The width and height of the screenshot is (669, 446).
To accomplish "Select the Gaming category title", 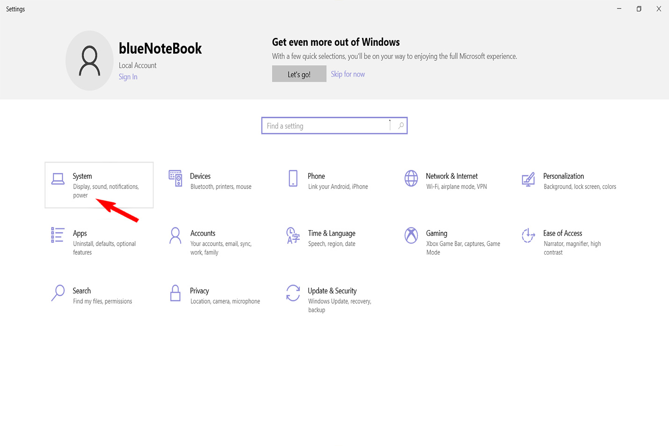I will pyautogui.click(x=436, y=233).
